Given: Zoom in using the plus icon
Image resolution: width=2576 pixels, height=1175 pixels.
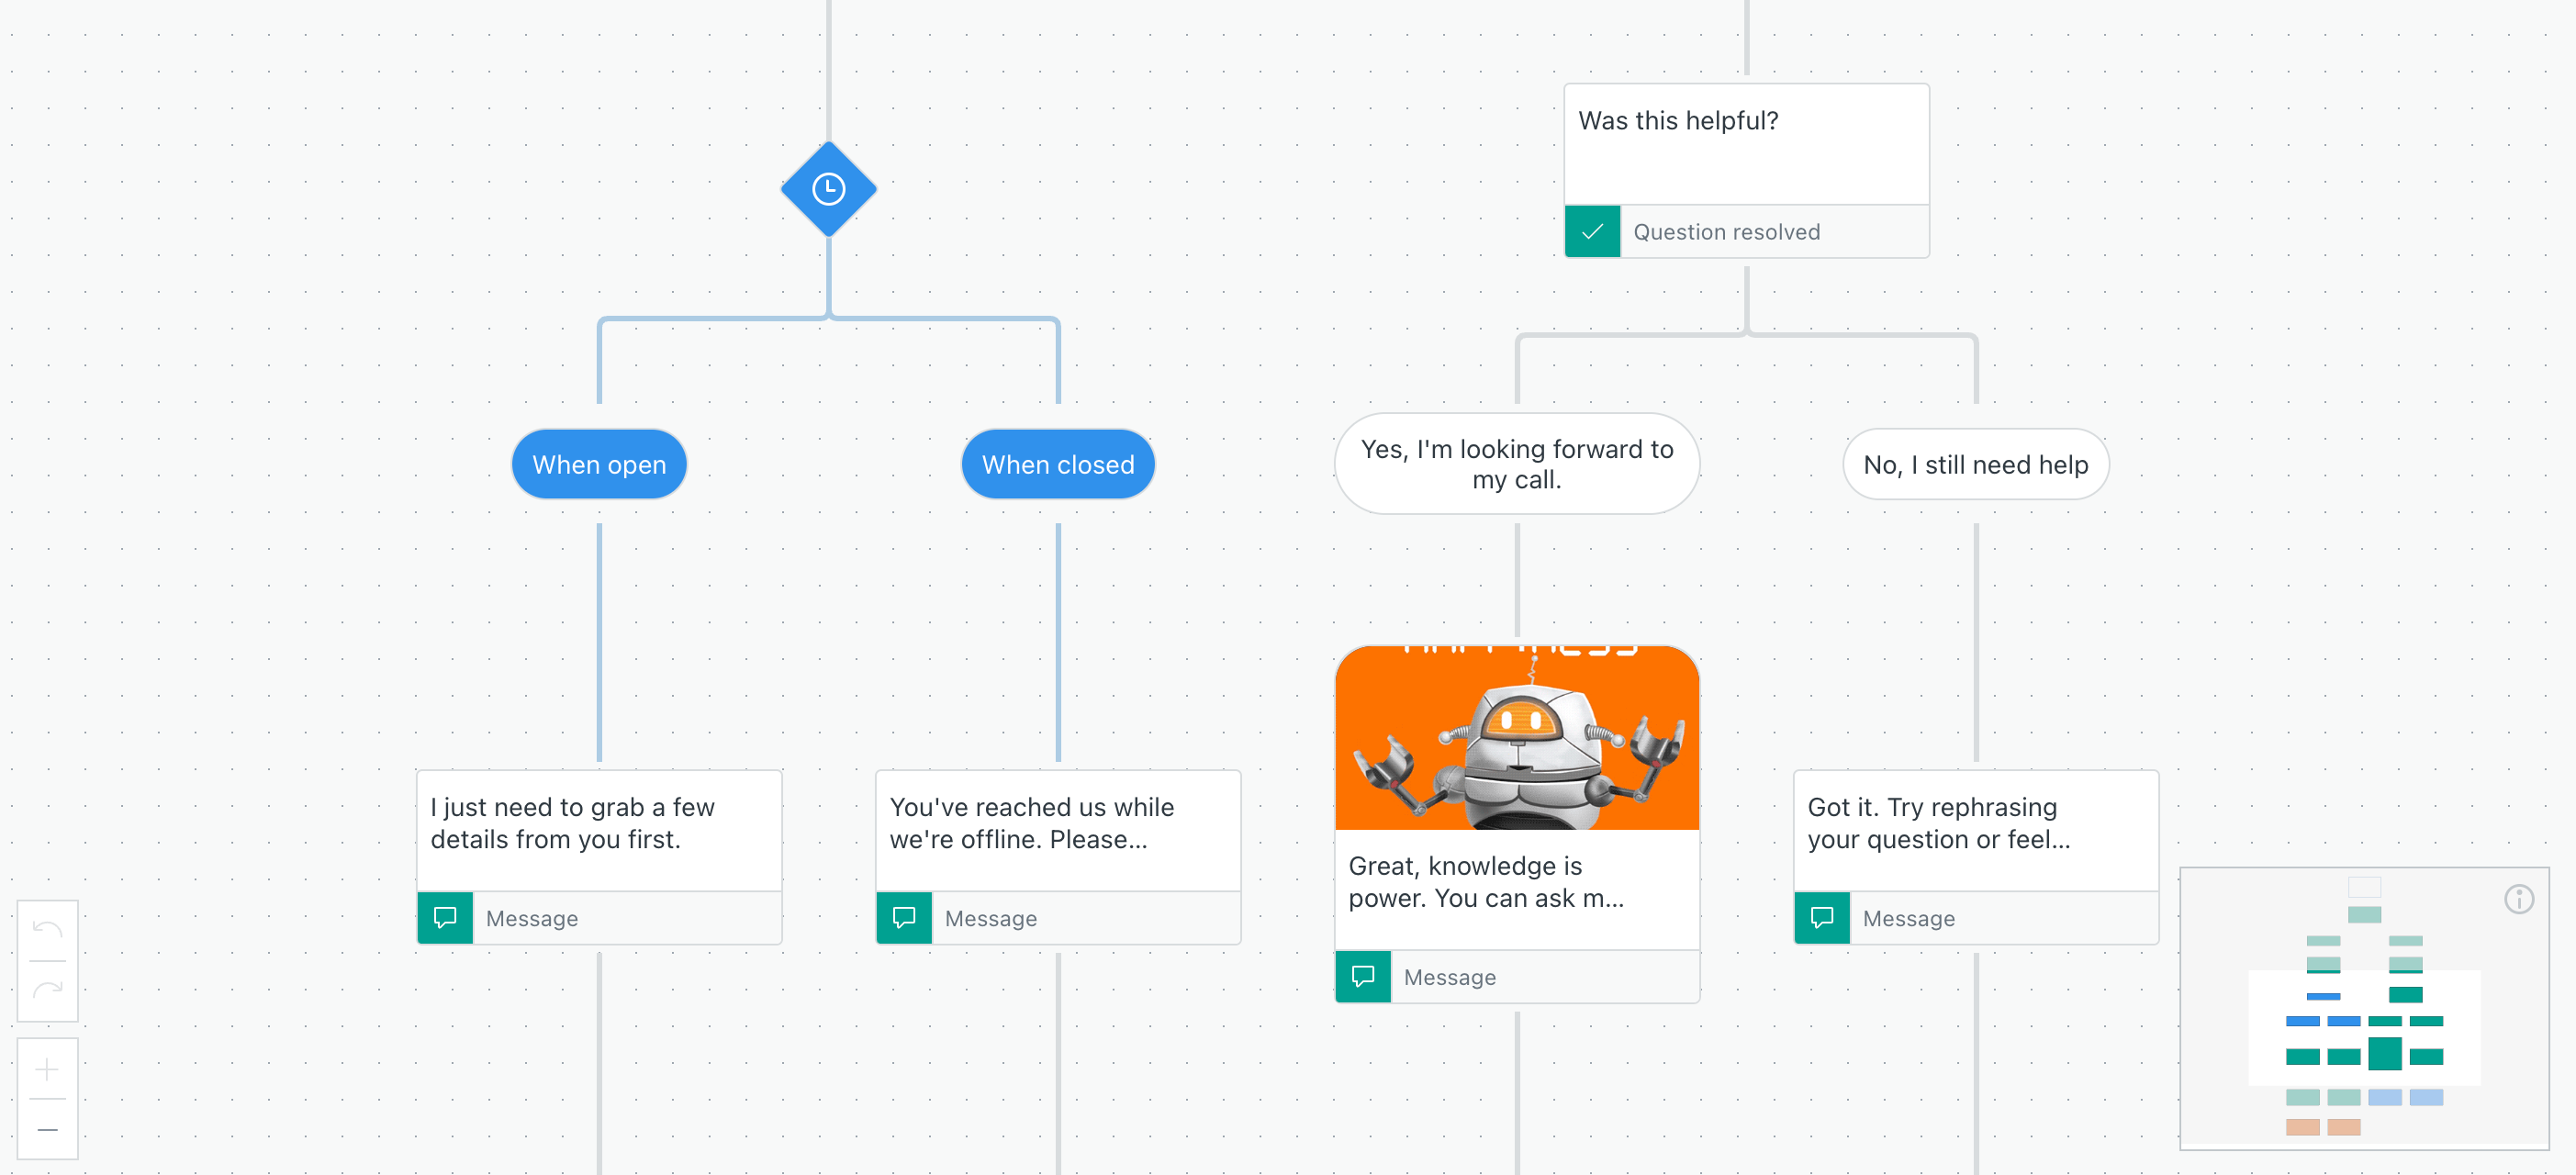Looking at the screenshot, I should click(47, 1069).
